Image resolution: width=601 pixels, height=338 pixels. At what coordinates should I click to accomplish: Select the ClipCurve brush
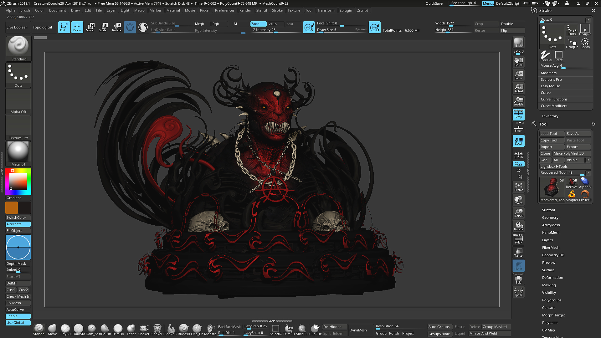[315, 330]
